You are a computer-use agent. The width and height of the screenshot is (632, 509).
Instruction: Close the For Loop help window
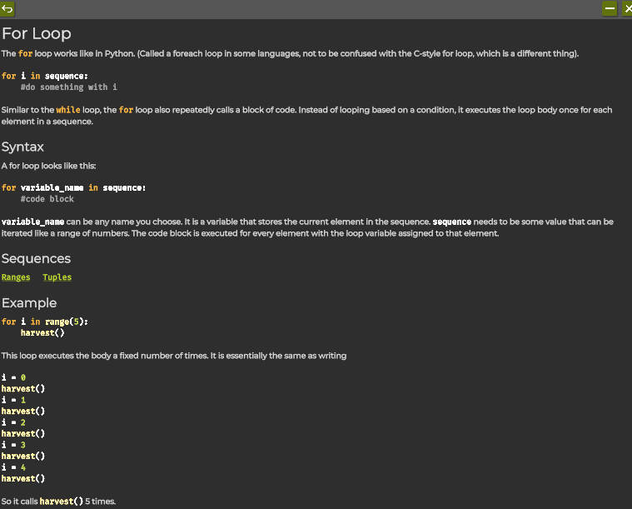[626, 8]
